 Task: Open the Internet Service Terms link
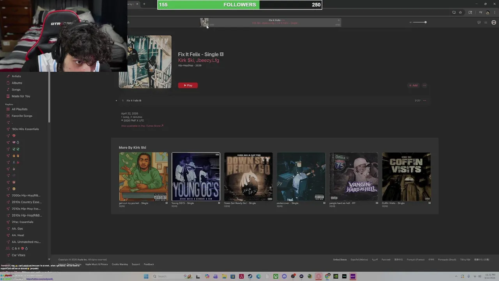[x=70, y=264]
